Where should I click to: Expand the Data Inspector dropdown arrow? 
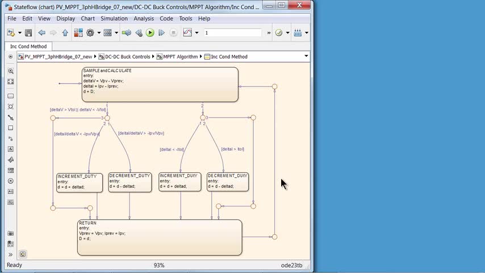pos(196,33)
